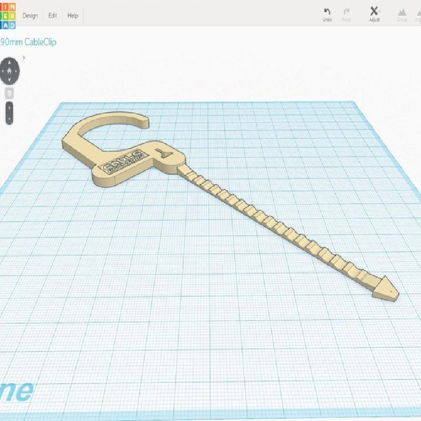Image resolution: width=421 pixels, height=421 pixels.
Task: Click the fit-view button below the orbit control
Action: pyautogui.click(x=9, y=93)
